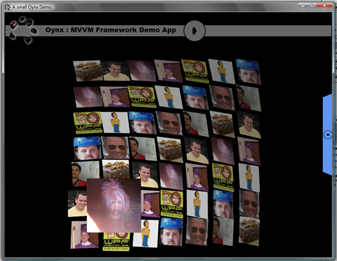Maximize the Oynx Demo window
This screenshot has height=261, width=337.
coord(312,5)
